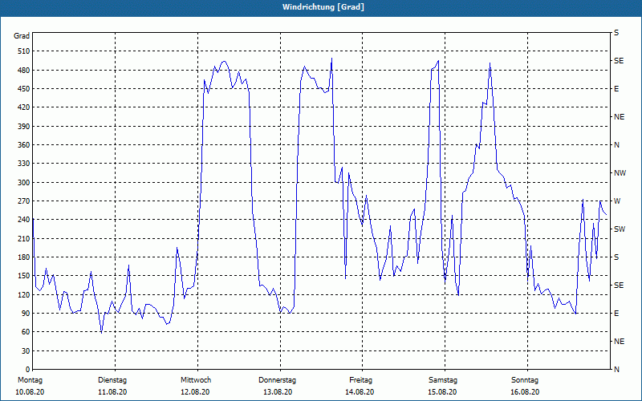Select the y-axis value 240
The height and width of the screenshot is (401, 642).
(x=25, y=220)
